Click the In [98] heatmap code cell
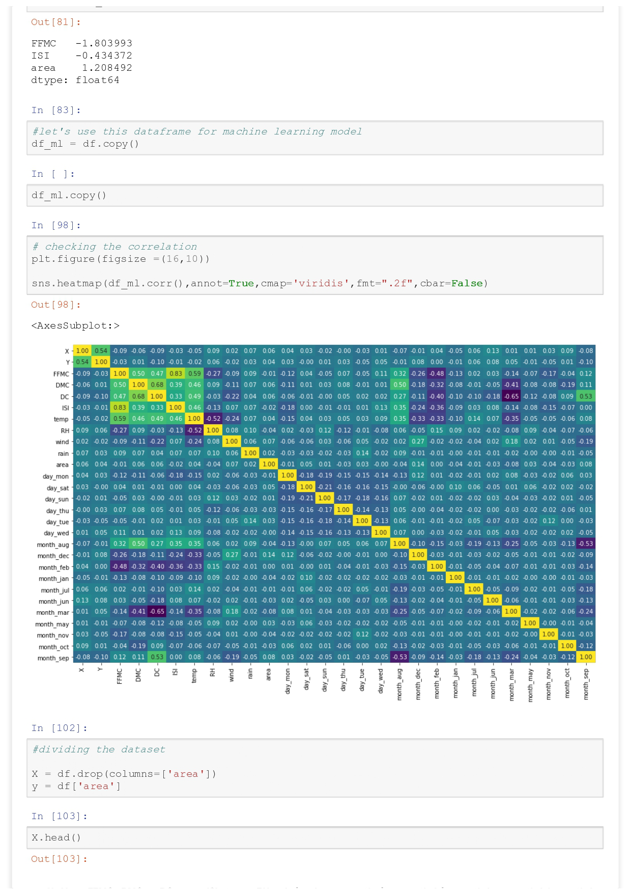Image resolution: width=631 pixels, height=894 pixels. point(315,265)
